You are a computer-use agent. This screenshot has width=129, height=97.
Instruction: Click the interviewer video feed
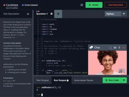point(107,63)
